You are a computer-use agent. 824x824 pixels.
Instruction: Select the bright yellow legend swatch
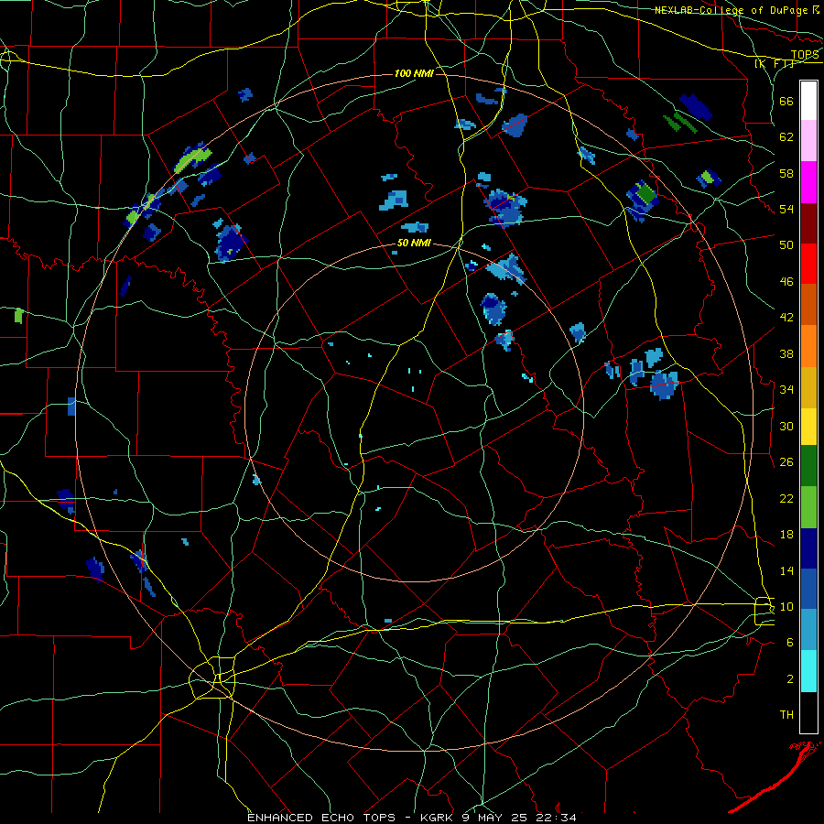tap(808, 427)
